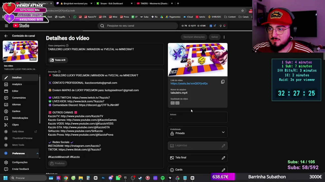
Task: Open Photoshop from the taskbar
Action: (x=103, y=178)
